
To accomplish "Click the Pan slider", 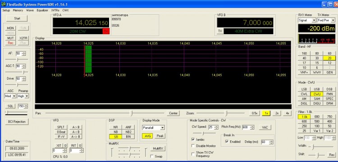I will pos(105,113).
